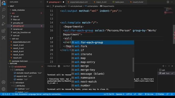Open the Manage gear icon

(4, 89)
